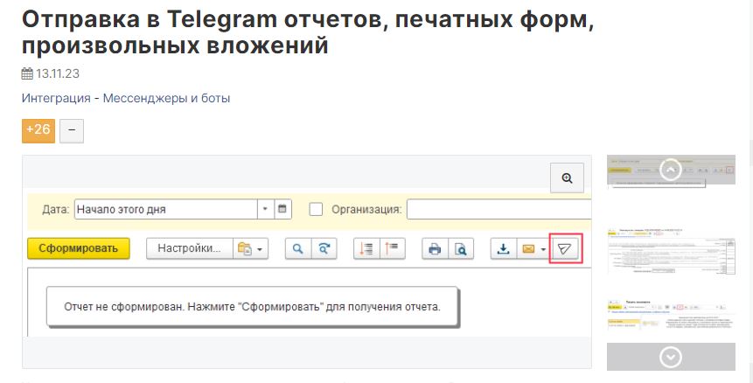Click the collapse all groups icon
The width and height of the screenshot is (753, 383).
392,249
